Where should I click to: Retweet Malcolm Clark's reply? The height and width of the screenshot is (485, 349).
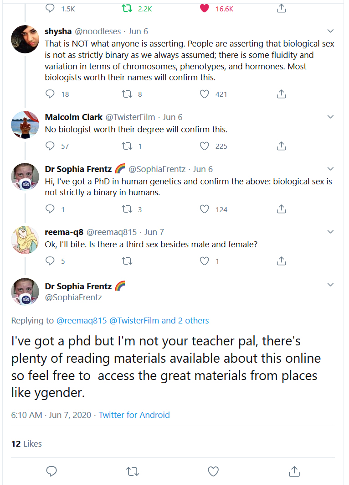click(127, 146)
